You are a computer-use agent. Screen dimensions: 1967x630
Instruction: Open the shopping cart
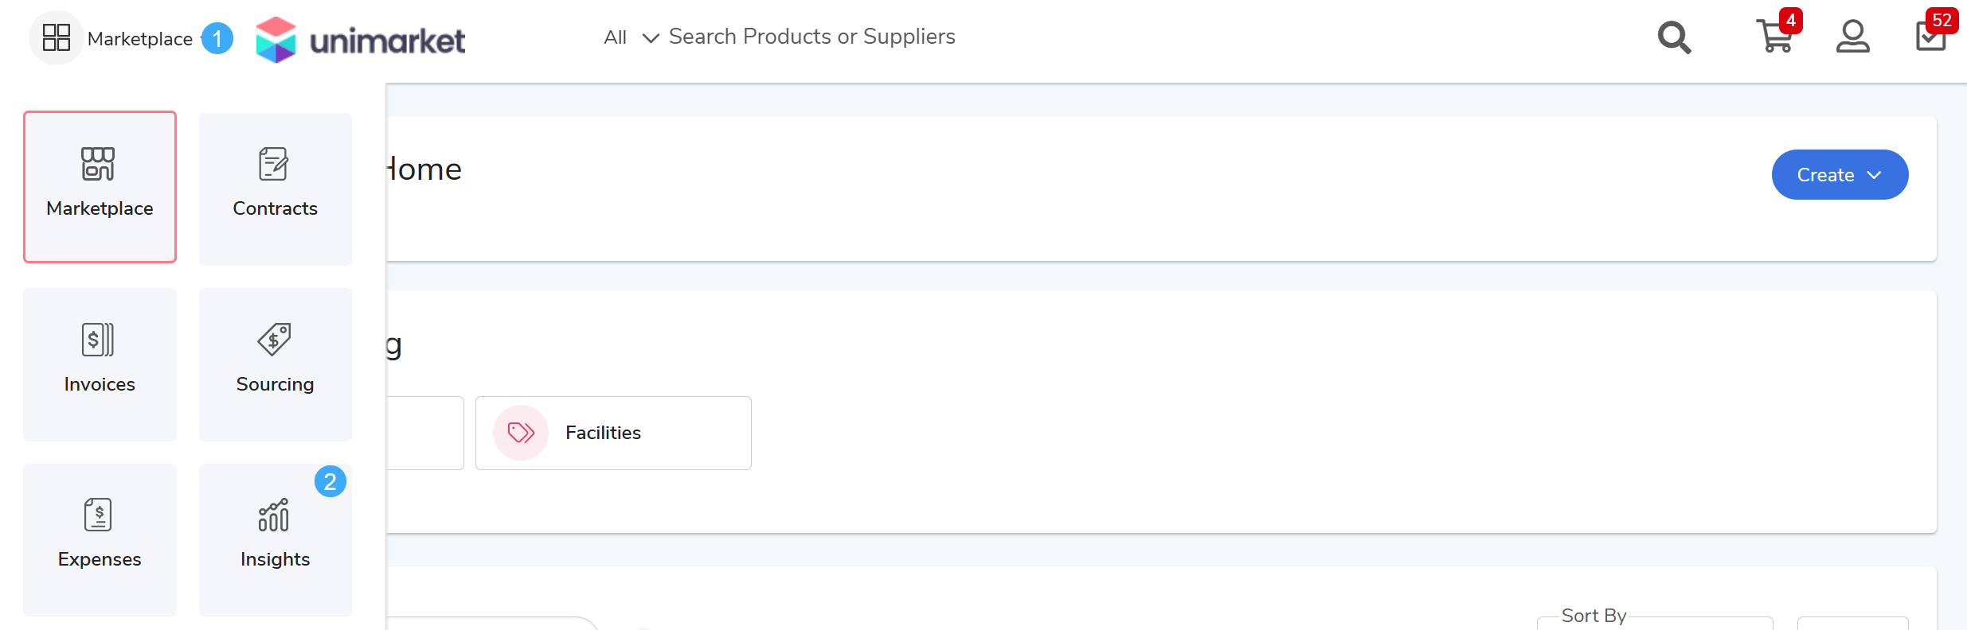click(x=1774, y=37)
